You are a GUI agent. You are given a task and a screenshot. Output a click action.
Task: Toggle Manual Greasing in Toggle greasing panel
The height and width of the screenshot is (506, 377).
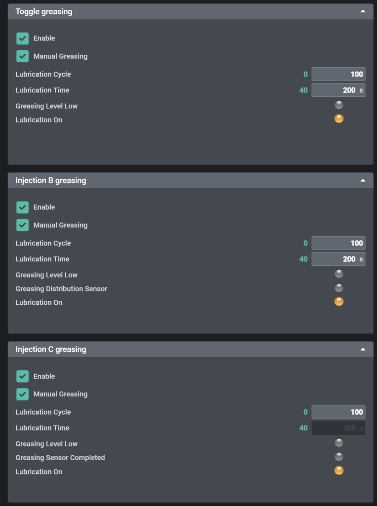pos(22,56)
